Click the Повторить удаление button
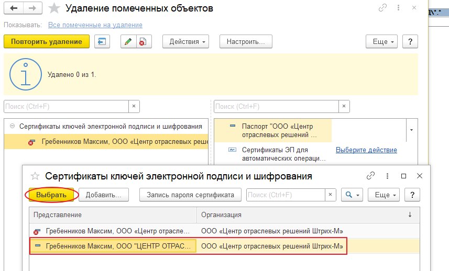Viewport: 449px width, 271px height. [x=47, y=41]
